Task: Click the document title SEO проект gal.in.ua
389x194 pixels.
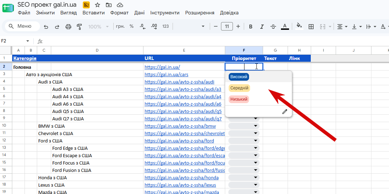Action: tap(47, 5)
